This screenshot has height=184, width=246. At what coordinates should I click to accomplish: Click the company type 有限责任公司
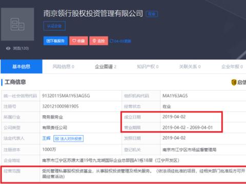[x=55, y=128]
